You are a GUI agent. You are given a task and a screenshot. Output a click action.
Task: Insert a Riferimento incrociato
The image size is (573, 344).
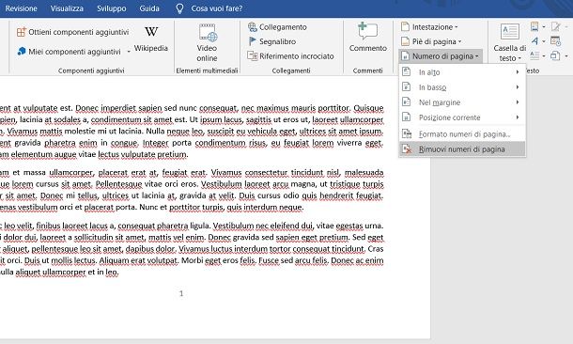click(297, 56)
